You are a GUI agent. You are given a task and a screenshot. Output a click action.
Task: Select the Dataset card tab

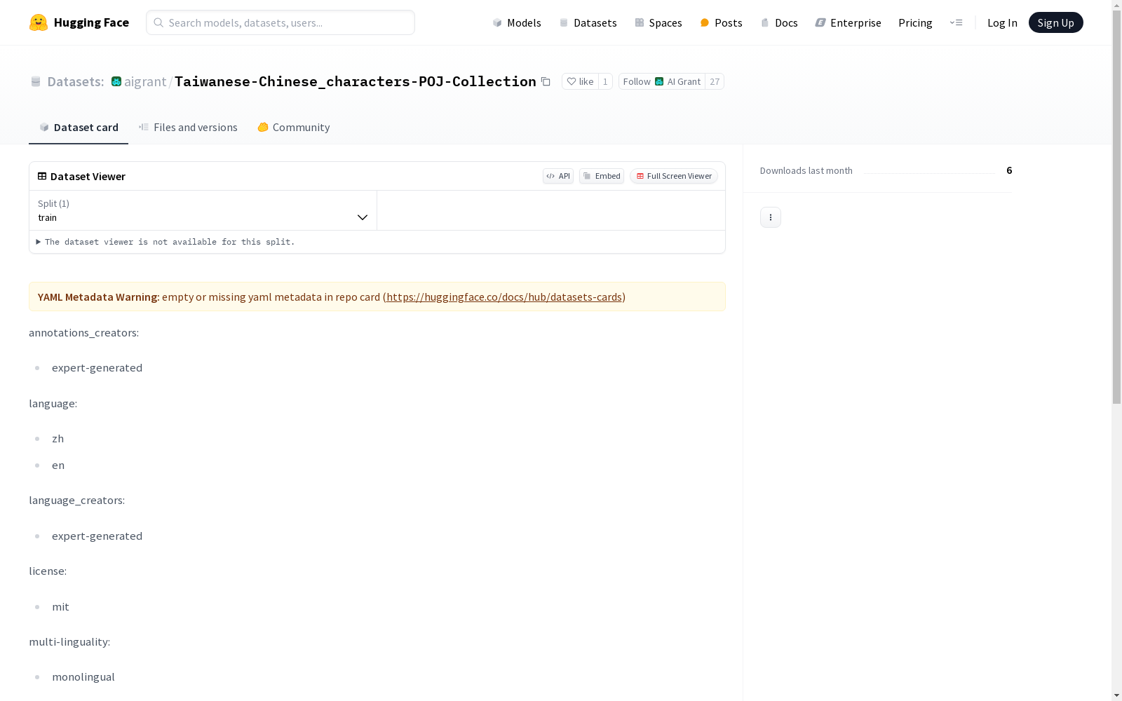pos(79,127)
